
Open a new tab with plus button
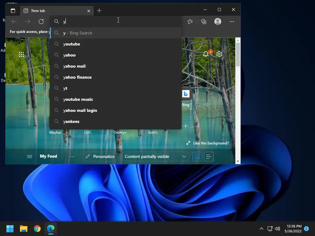pos(99,11)
